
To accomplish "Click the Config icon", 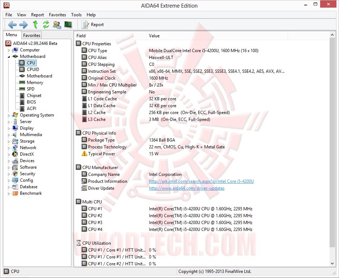I will pos(15,180).
